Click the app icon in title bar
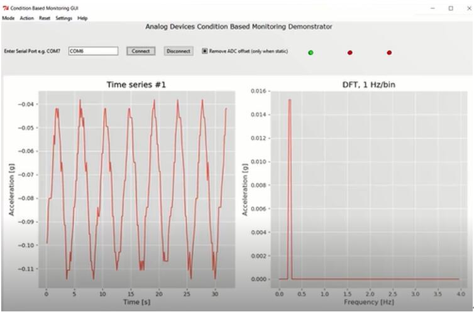 [6, 8]
